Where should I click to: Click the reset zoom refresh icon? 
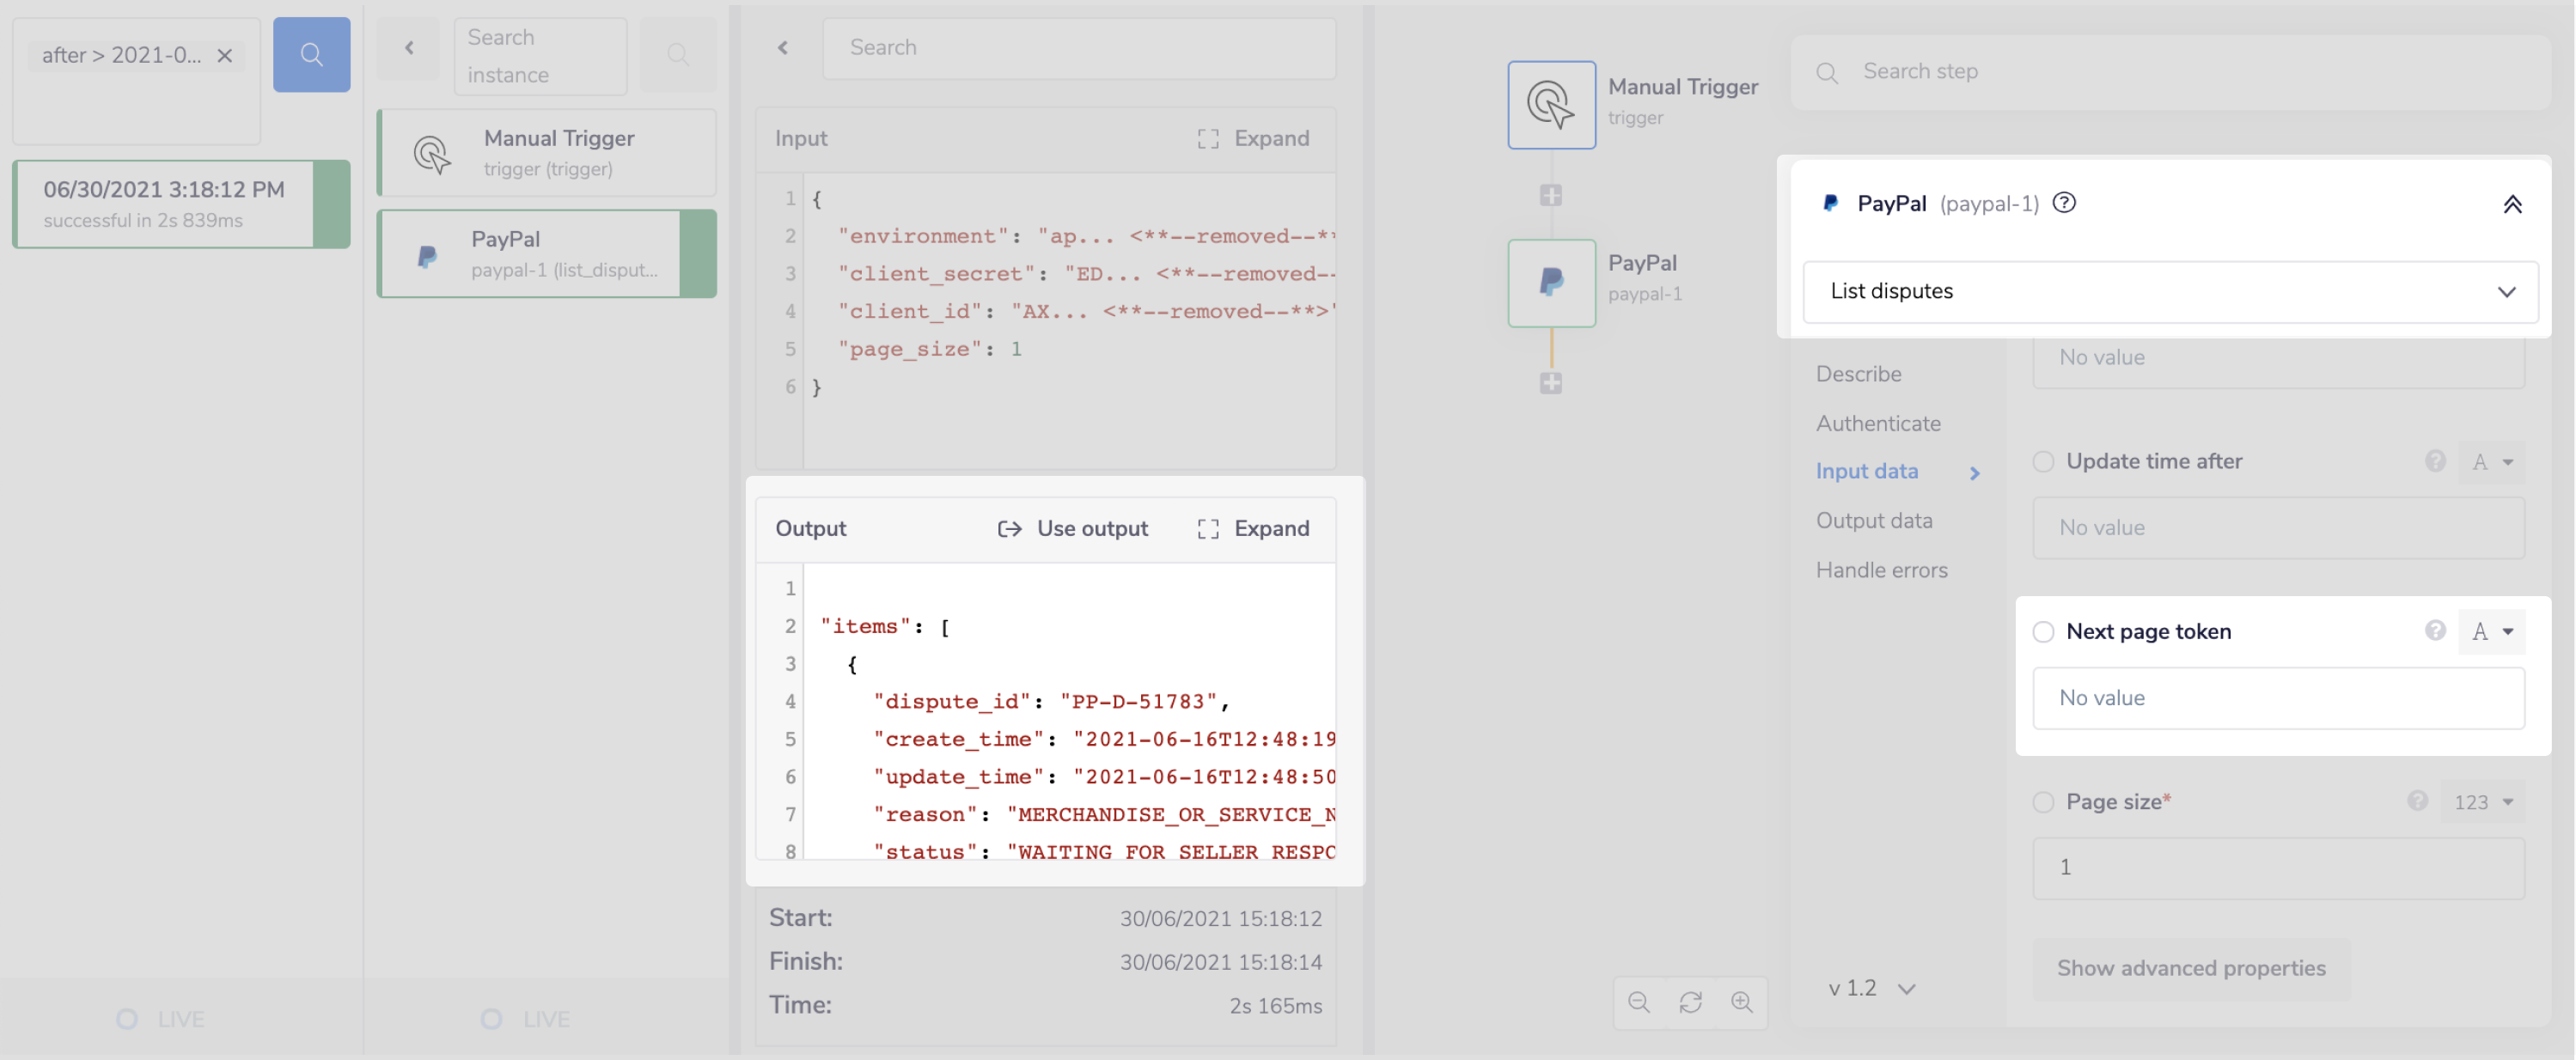click(1690, 1002)
